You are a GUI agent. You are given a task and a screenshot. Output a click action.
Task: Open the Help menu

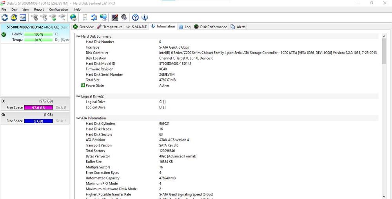pyautogui.click(x=77, y=9)
